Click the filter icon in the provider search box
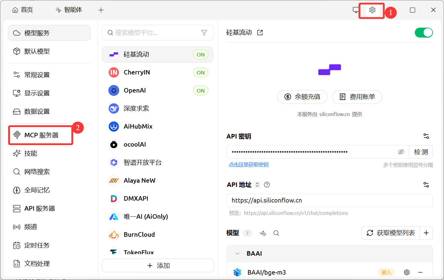444x280 pixels. [x=204, y=33]
